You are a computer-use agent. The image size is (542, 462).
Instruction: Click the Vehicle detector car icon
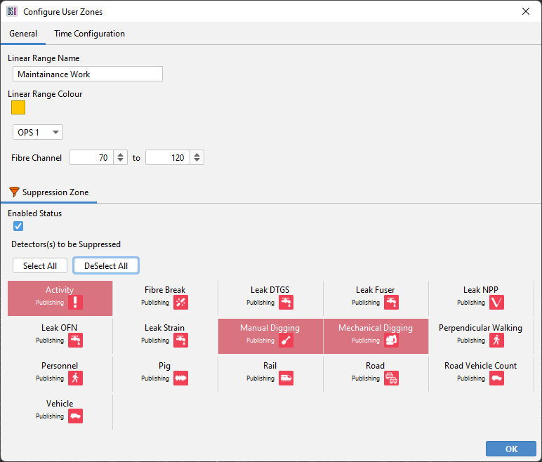[x=75, y=416]
